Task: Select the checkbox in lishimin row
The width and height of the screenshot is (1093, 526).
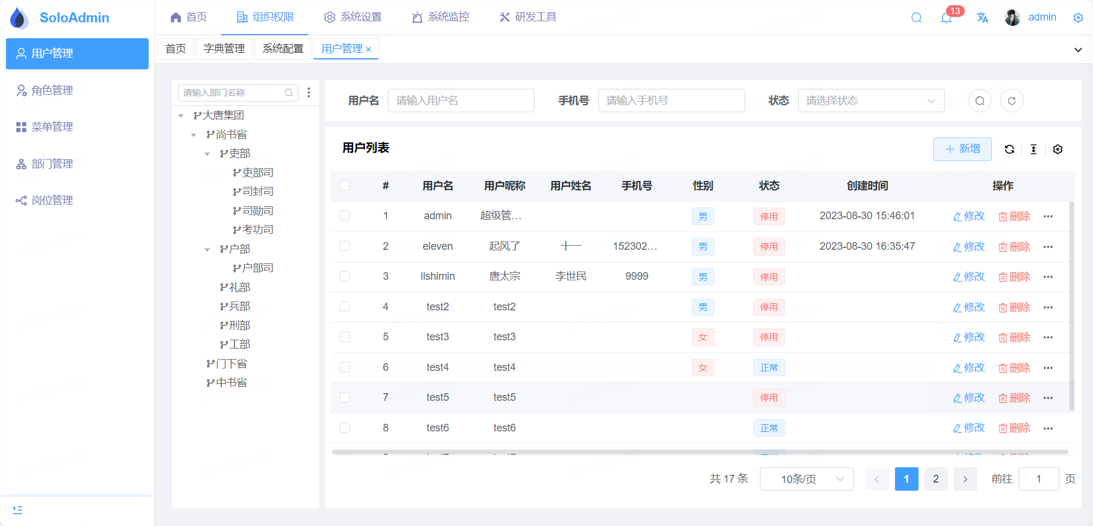Action: coord(345,276)
